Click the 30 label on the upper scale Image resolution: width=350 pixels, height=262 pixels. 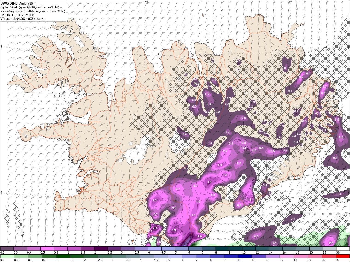point(338,253)
